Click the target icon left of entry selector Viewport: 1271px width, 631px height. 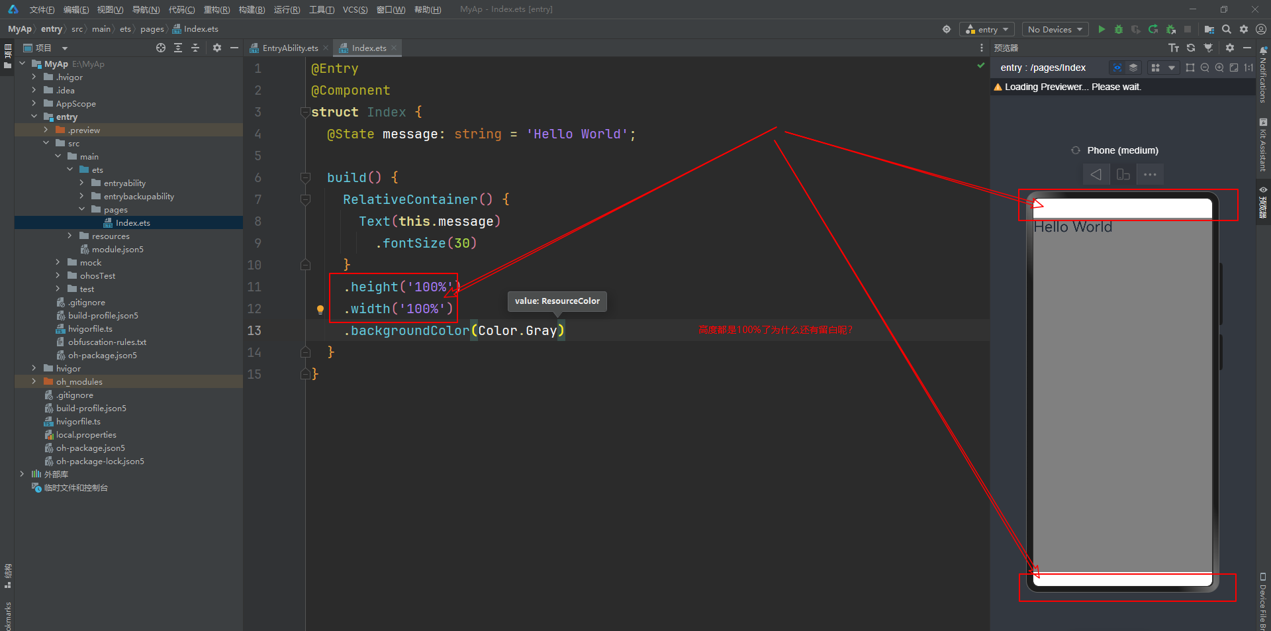tap(947, 29)
